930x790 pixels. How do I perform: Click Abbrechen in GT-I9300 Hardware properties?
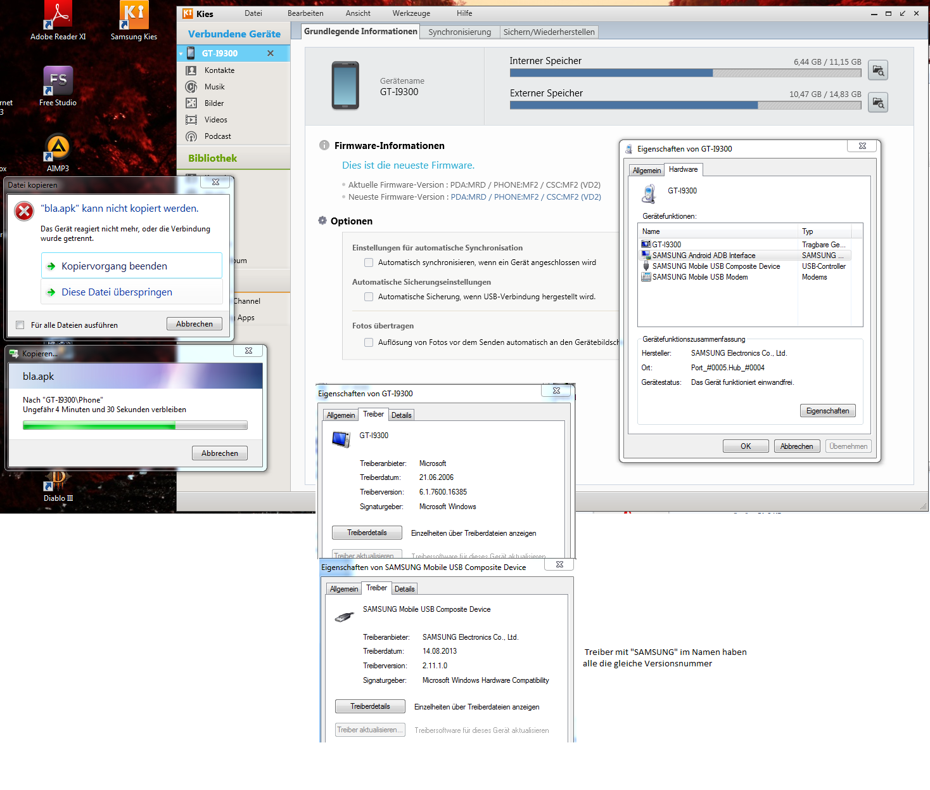point(797,446)
